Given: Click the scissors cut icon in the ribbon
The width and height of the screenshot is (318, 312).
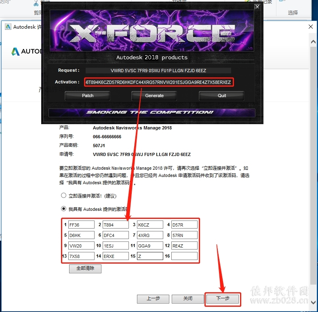Looking at the screenshot, I should [x=36, y=4].
